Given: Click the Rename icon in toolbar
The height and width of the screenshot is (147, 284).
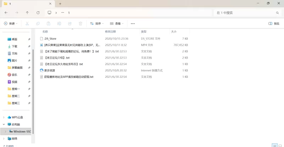Looking at the screenshot, I should [59, 23].
